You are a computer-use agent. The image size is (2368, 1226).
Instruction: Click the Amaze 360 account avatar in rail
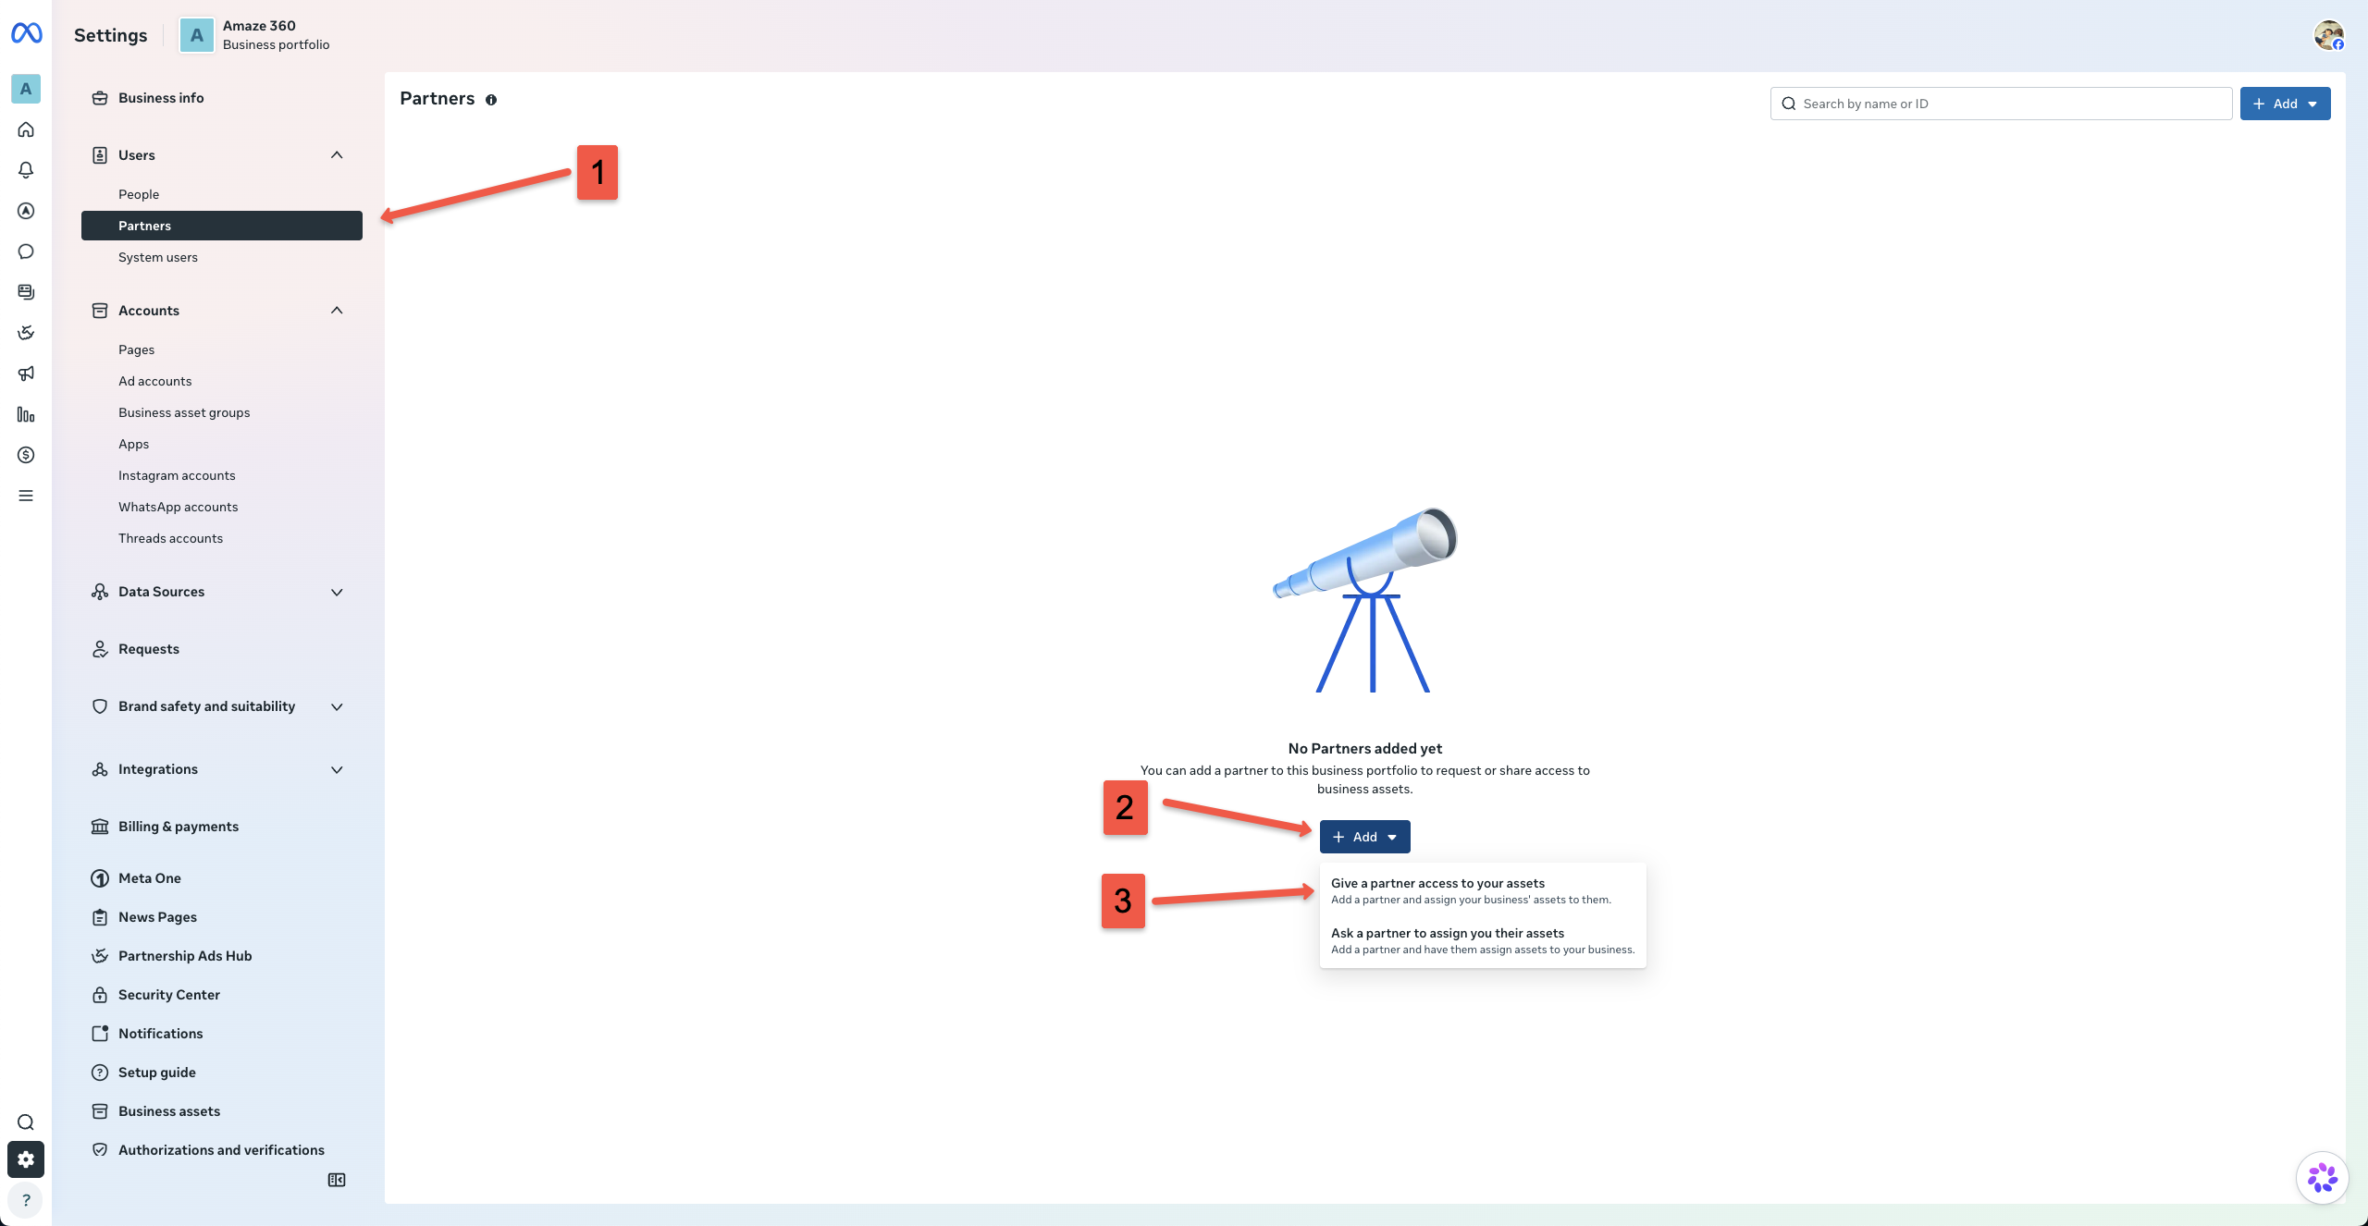tap(26, 89)
